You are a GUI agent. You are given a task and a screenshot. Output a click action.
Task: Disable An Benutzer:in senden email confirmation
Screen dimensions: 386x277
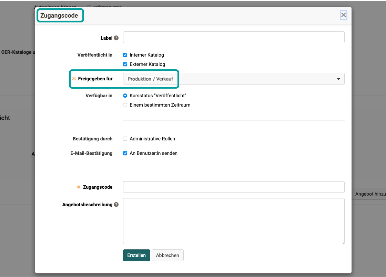(x=125, y=153)
